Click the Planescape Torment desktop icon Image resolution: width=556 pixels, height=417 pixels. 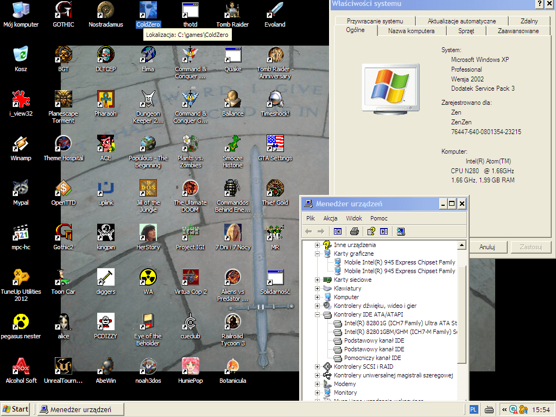point(64,107)
